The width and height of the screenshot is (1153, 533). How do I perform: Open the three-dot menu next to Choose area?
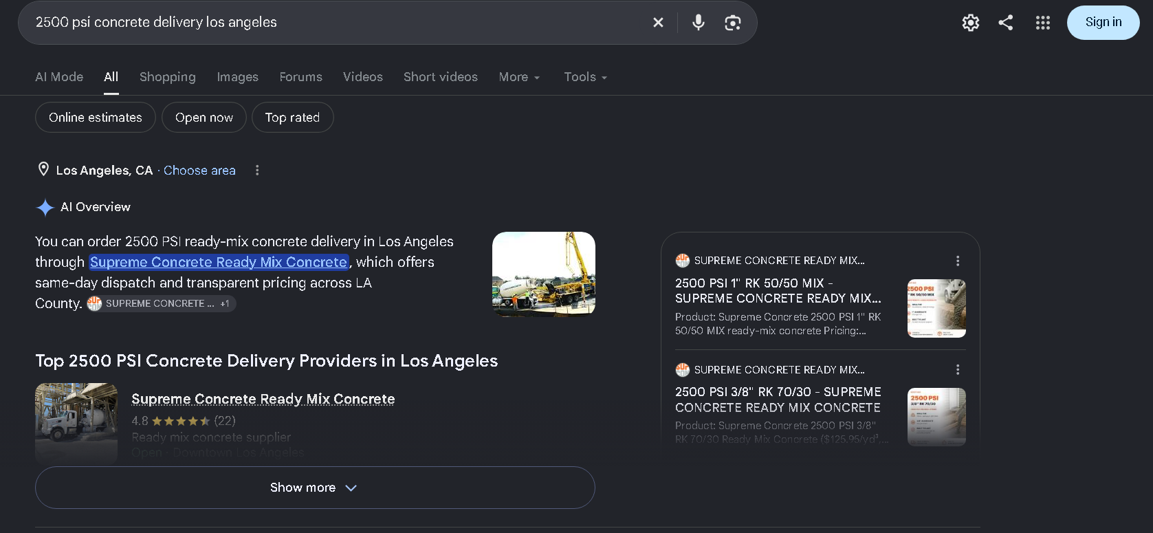(x=257, y=170)
